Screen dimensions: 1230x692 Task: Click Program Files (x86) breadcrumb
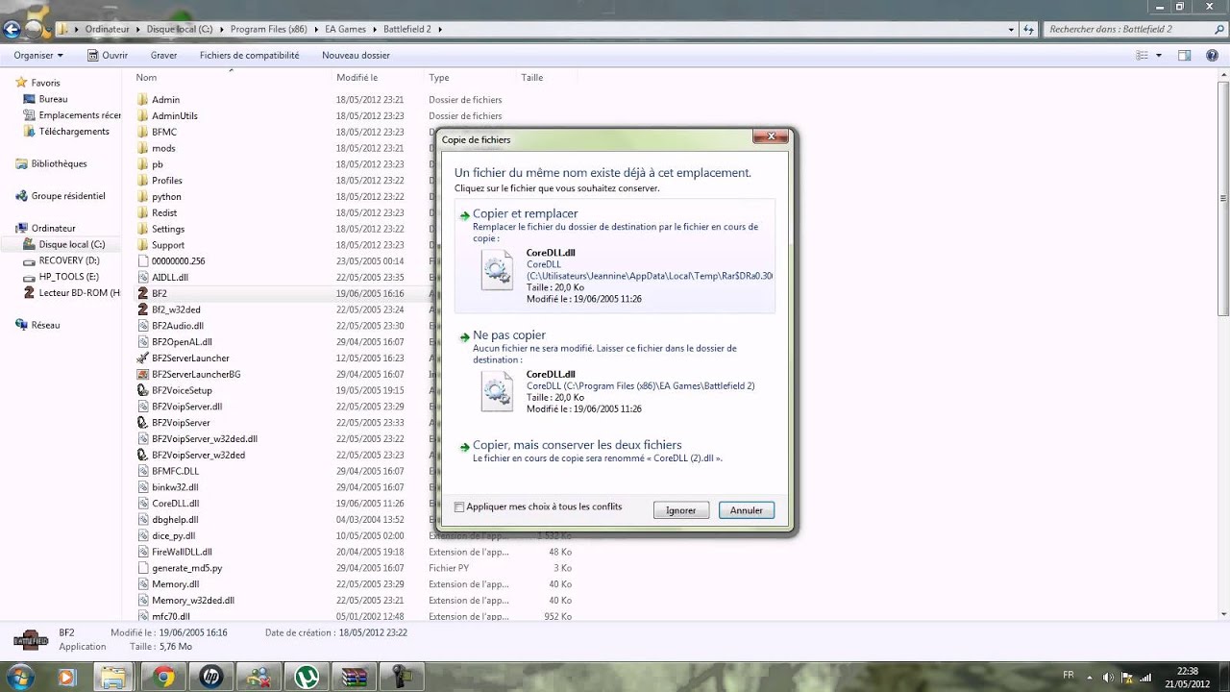[x=269, y=30]
